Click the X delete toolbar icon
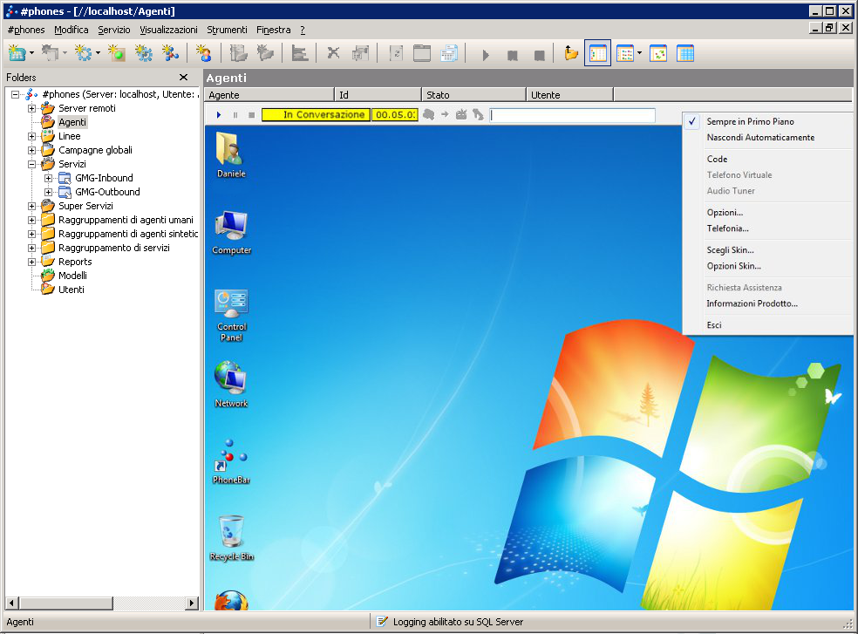Viewport: 858px width, 634px height. (333, 53)
